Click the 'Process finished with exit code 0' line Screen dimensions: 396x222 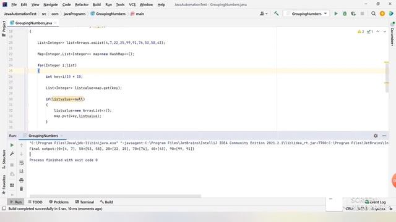pos(63,160)
